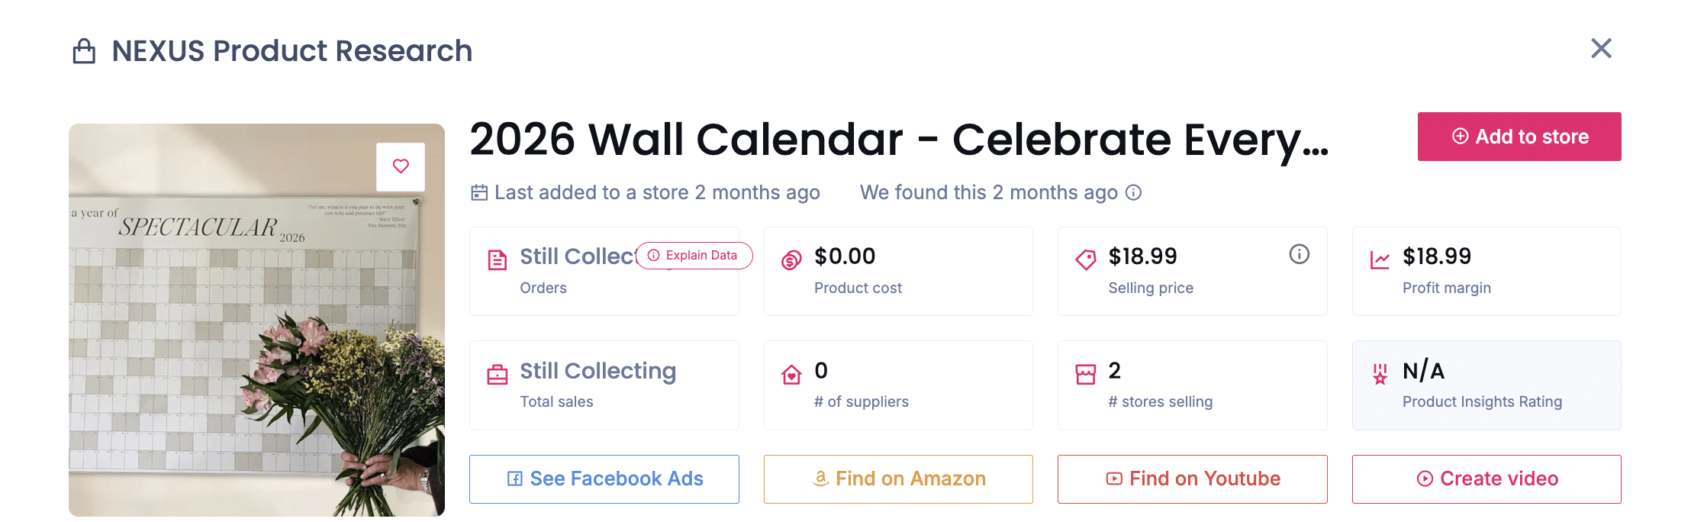1691x522 pixels.
Task: Click the house icon for number of suppliers
Action: (791, 373)
